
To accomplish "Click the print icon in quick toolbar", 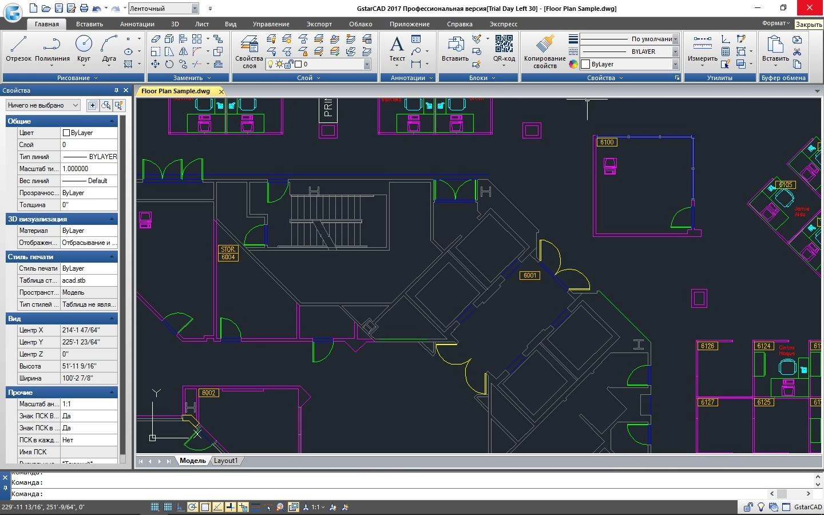I will [84, 9].
